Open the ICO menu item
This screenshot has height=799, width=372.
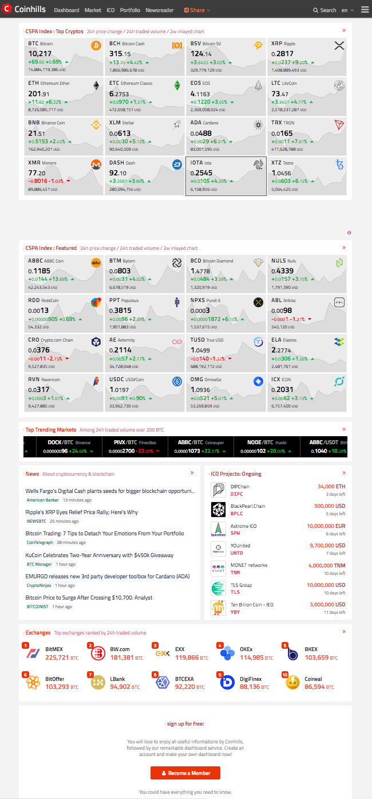click(x=110, y=10)
